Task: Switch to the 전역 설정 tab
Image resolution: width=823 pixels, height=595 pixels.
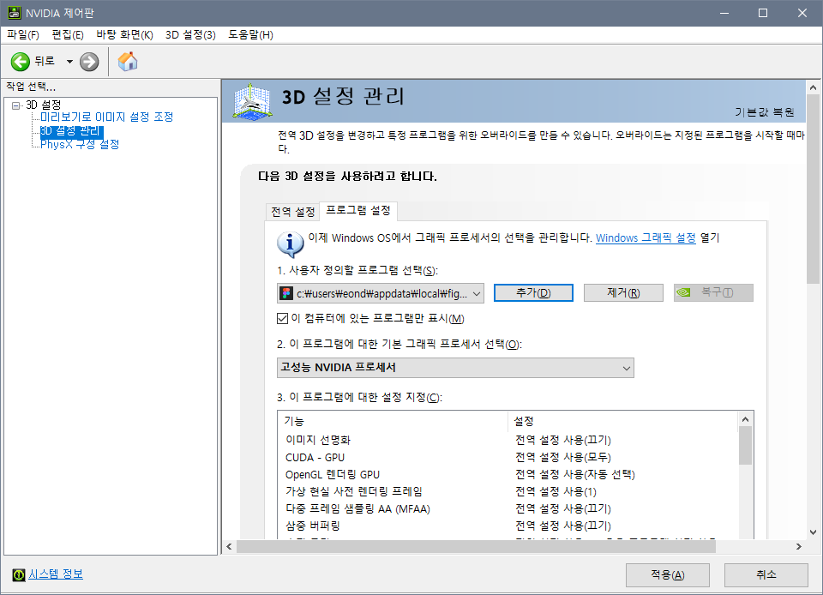Action: pos(292,212)
